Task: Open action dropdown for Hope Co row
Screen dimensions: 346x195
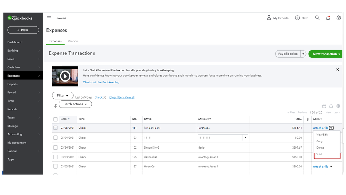Action: tap(331, 167)
